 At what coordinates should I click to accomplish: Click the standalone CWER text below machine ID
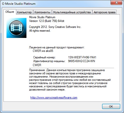(x=37, y=65)
